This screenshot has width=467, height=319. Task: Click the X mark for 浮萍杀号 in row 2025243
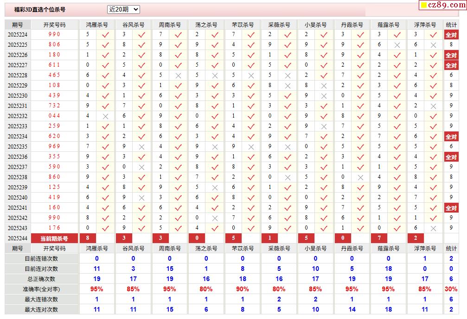[433, 228]
